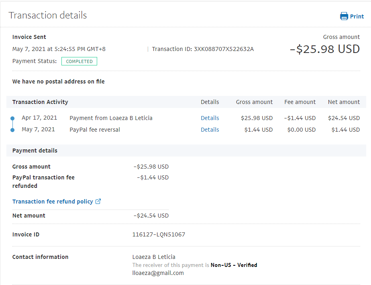Click the Transaction Activity section header
The image size is (371, 285).
coord(40,102)
